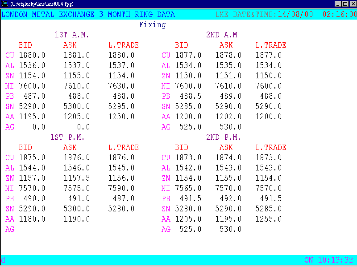This screenshot has height=267, width=357.
Task: Select the PB metal code in 1st A.M. section
Action: (x=9, y=96)
